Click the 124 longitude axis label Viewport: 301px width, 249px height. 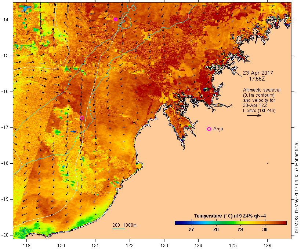tap(199, 245)
